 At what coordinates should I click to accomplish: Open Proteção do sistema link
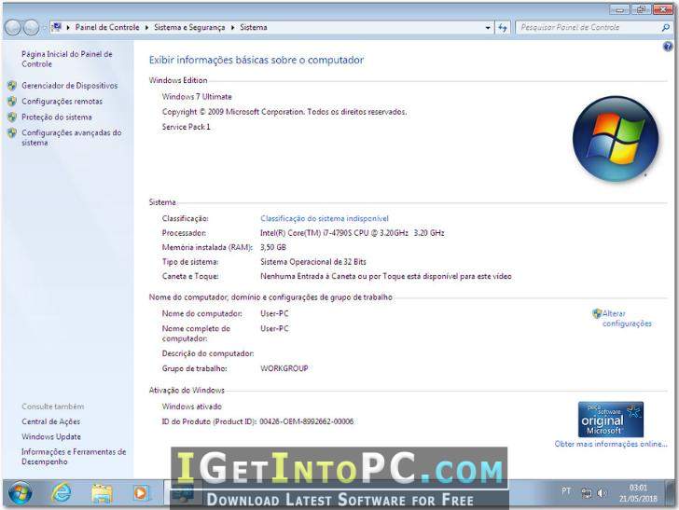(x=57, y=117)
